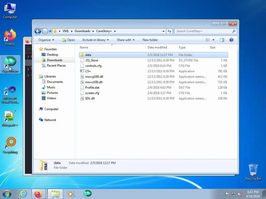The width and height of the screenshot is (266, 199).
Task: Select CaveStory+ in the address breadcrumb
Action: tap(104, 31)
